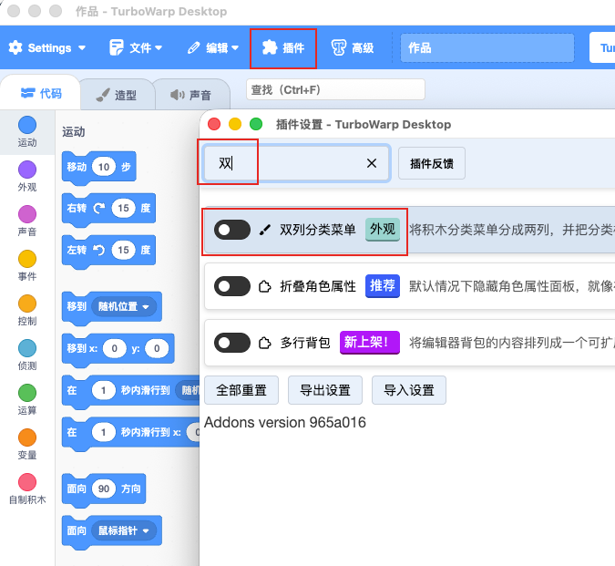Click the 双列分类菜单 addon name
Screen dimensions: 615x566
point(318,230)
